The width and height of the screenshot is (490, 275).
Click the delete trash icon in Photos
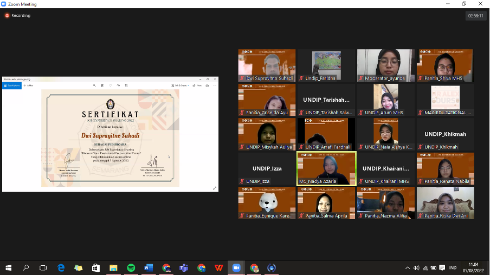point(102,86)
